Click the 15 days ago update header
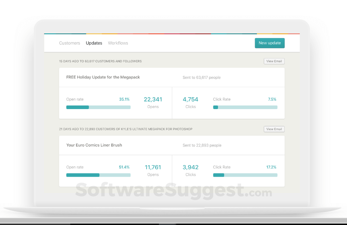This screenshot has width=347, height=225. click(100, 61)
